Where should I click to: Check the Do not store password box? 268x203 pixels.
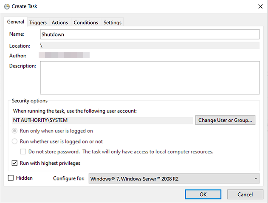pos(24,152)
